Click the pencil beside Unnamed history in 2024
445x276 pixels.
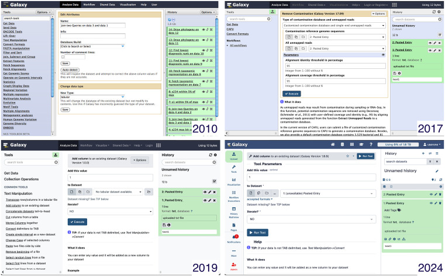point(437,171)
